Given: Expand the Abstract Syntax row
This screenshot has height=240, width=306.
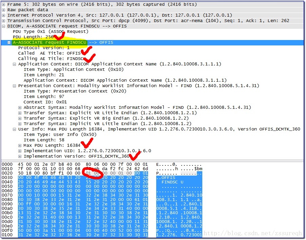Looking at the screenshot, I should coord(20,107).
